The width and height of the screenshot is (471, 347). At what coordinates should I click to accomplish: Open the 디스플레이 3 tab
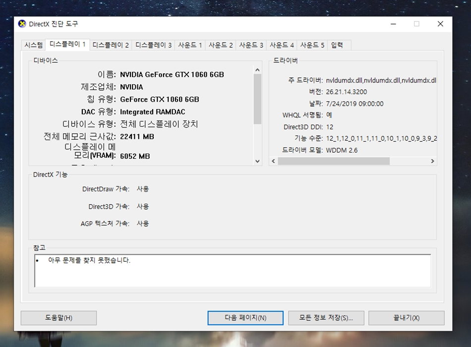tap(154, 45)
